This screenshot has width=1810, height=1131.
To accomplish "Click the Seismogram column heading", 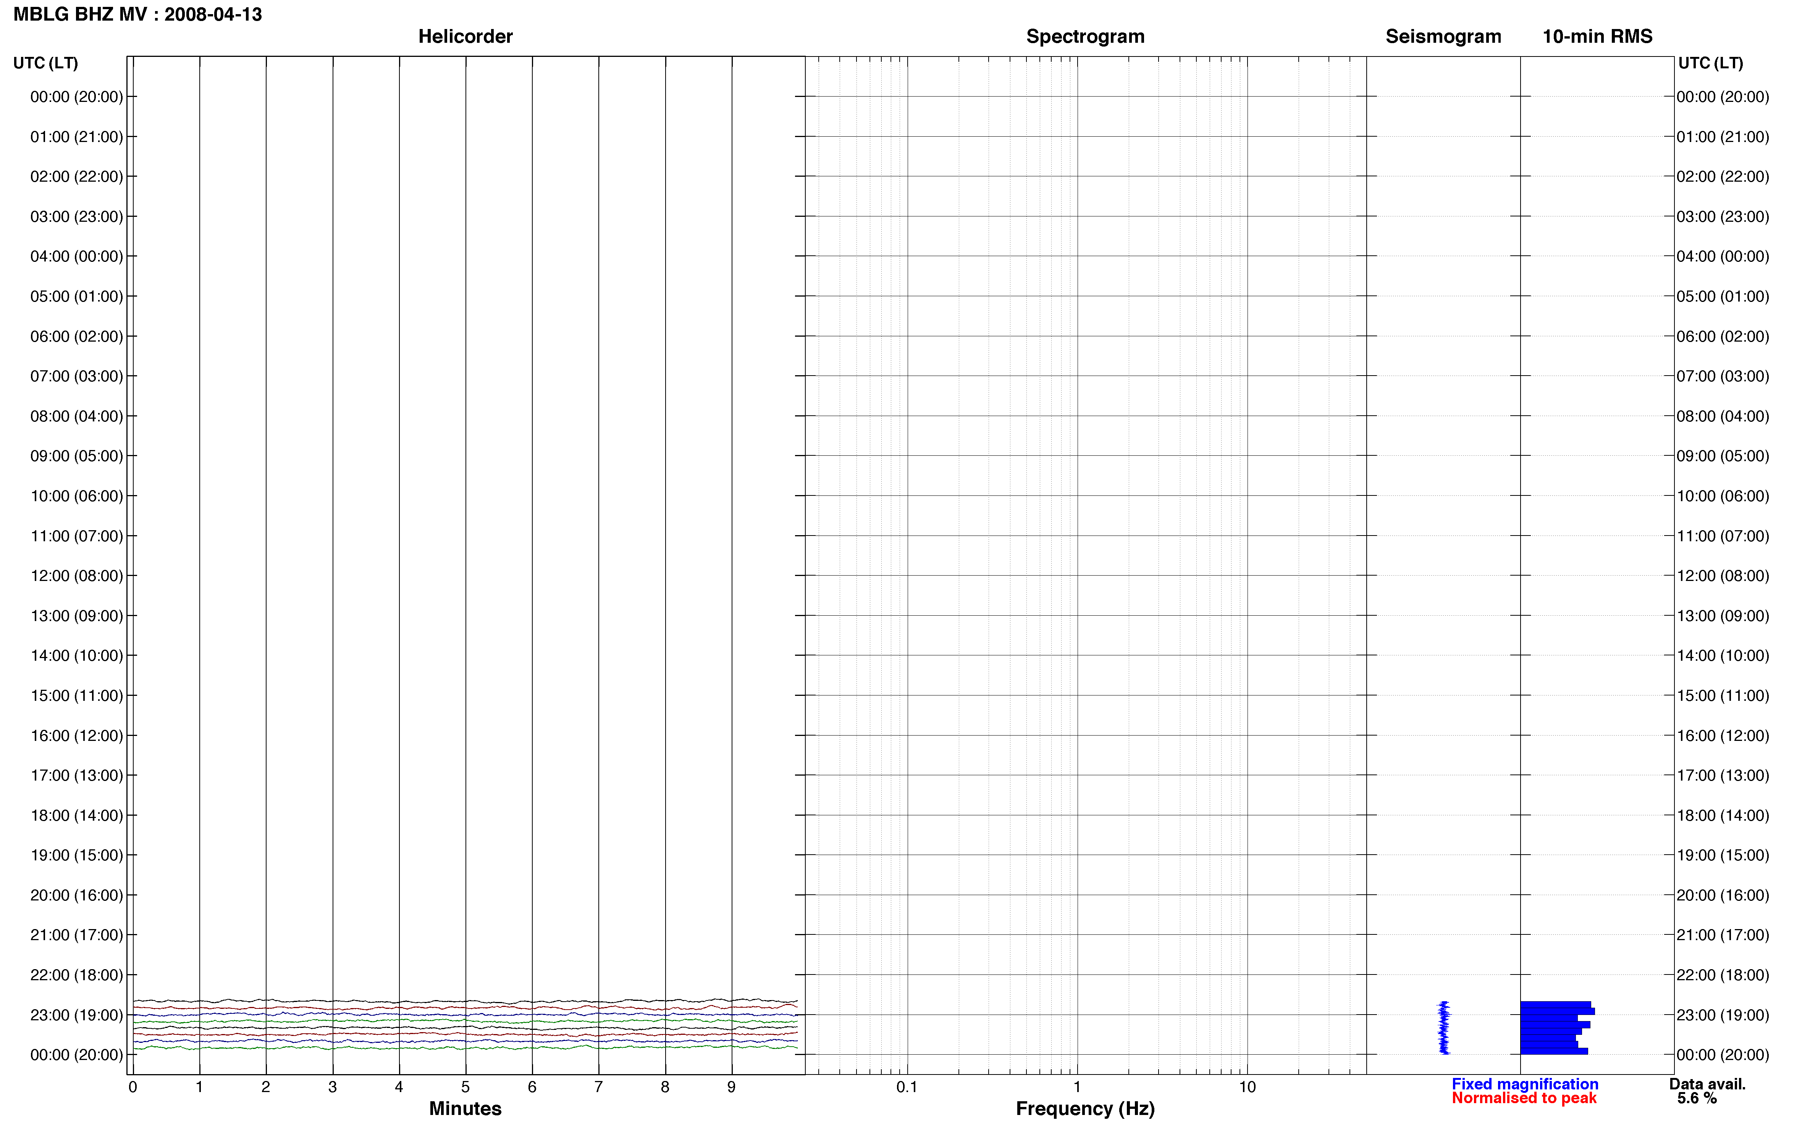I will pyautogui.click(x=1443, y=36).
